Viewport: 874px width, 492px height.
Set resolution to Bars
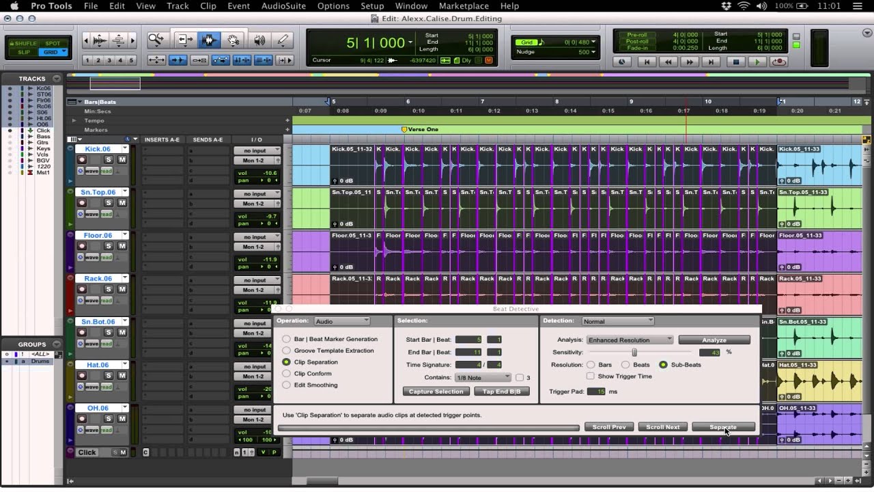coord(591,365)
